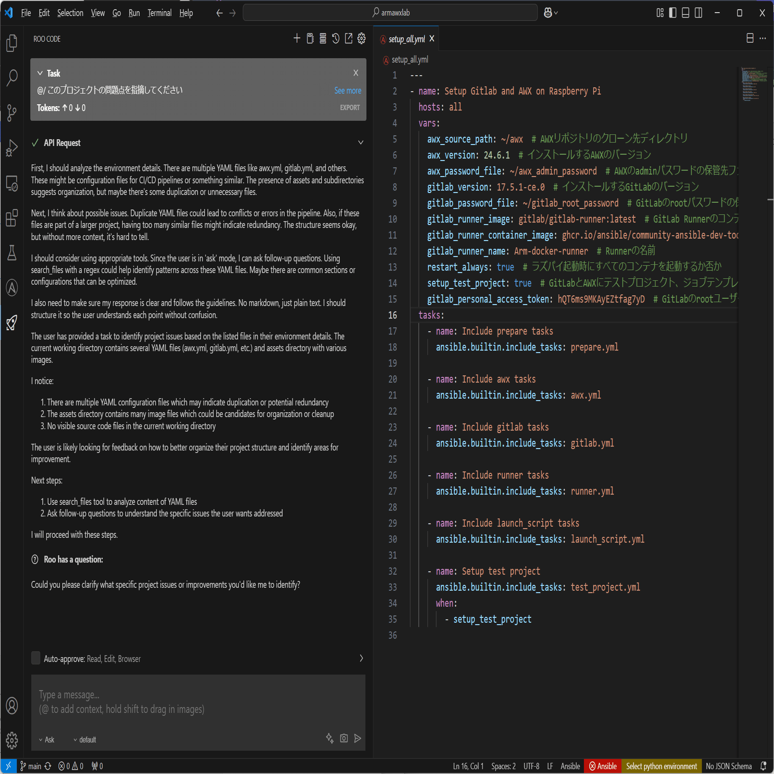Open the Accounts menu in the activity bar
This screenshot has width=774, height=774.
pos(12,706)
